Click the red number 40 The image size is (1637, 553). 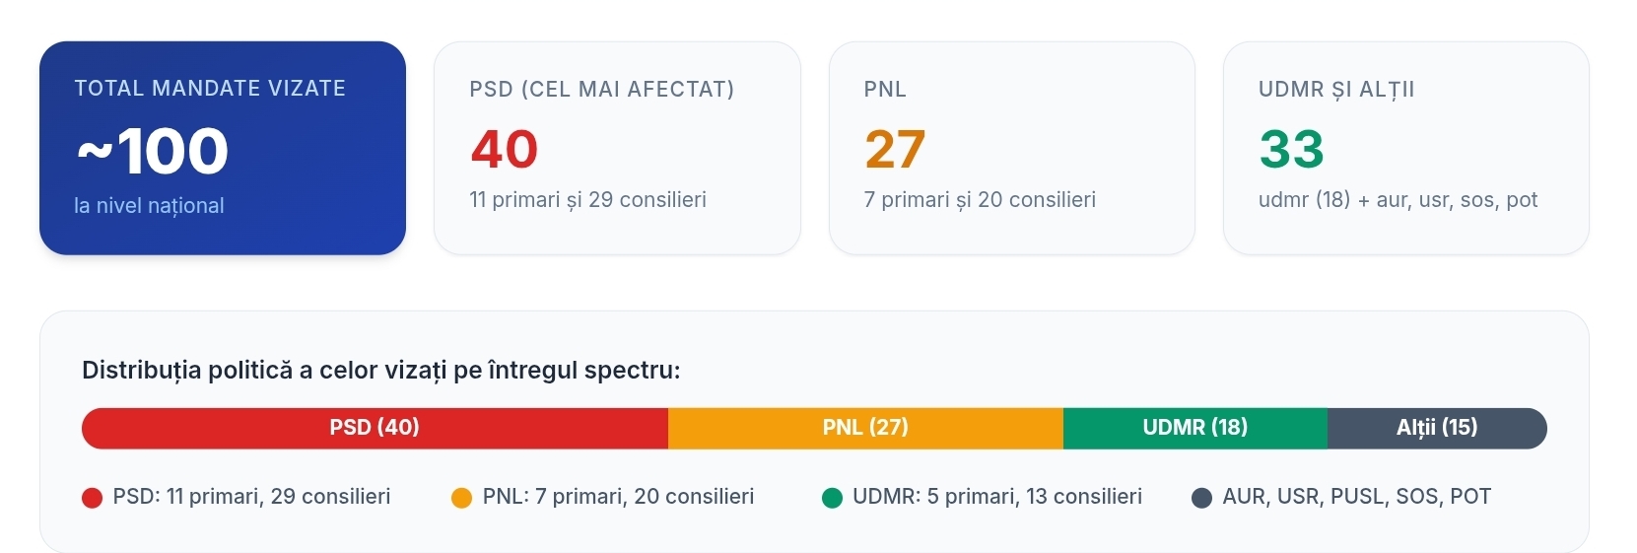505,150
